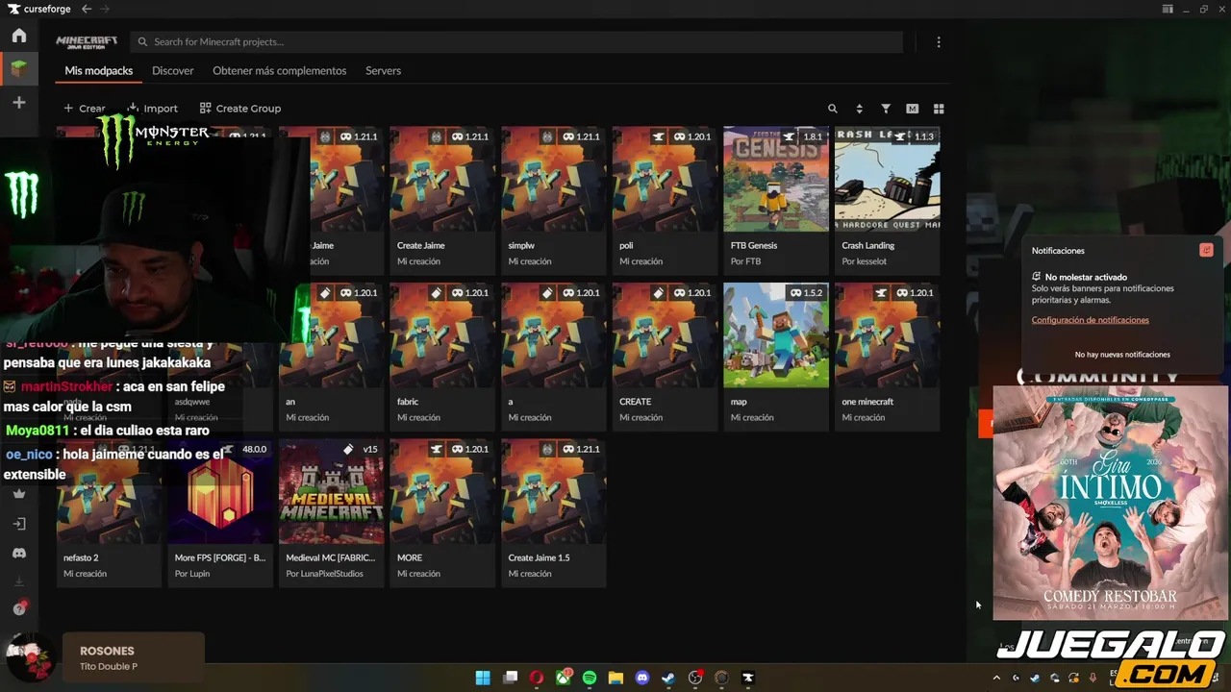Select the fabric modpack card
Viewport: 1231px width, 692px height.
(442, 357)
